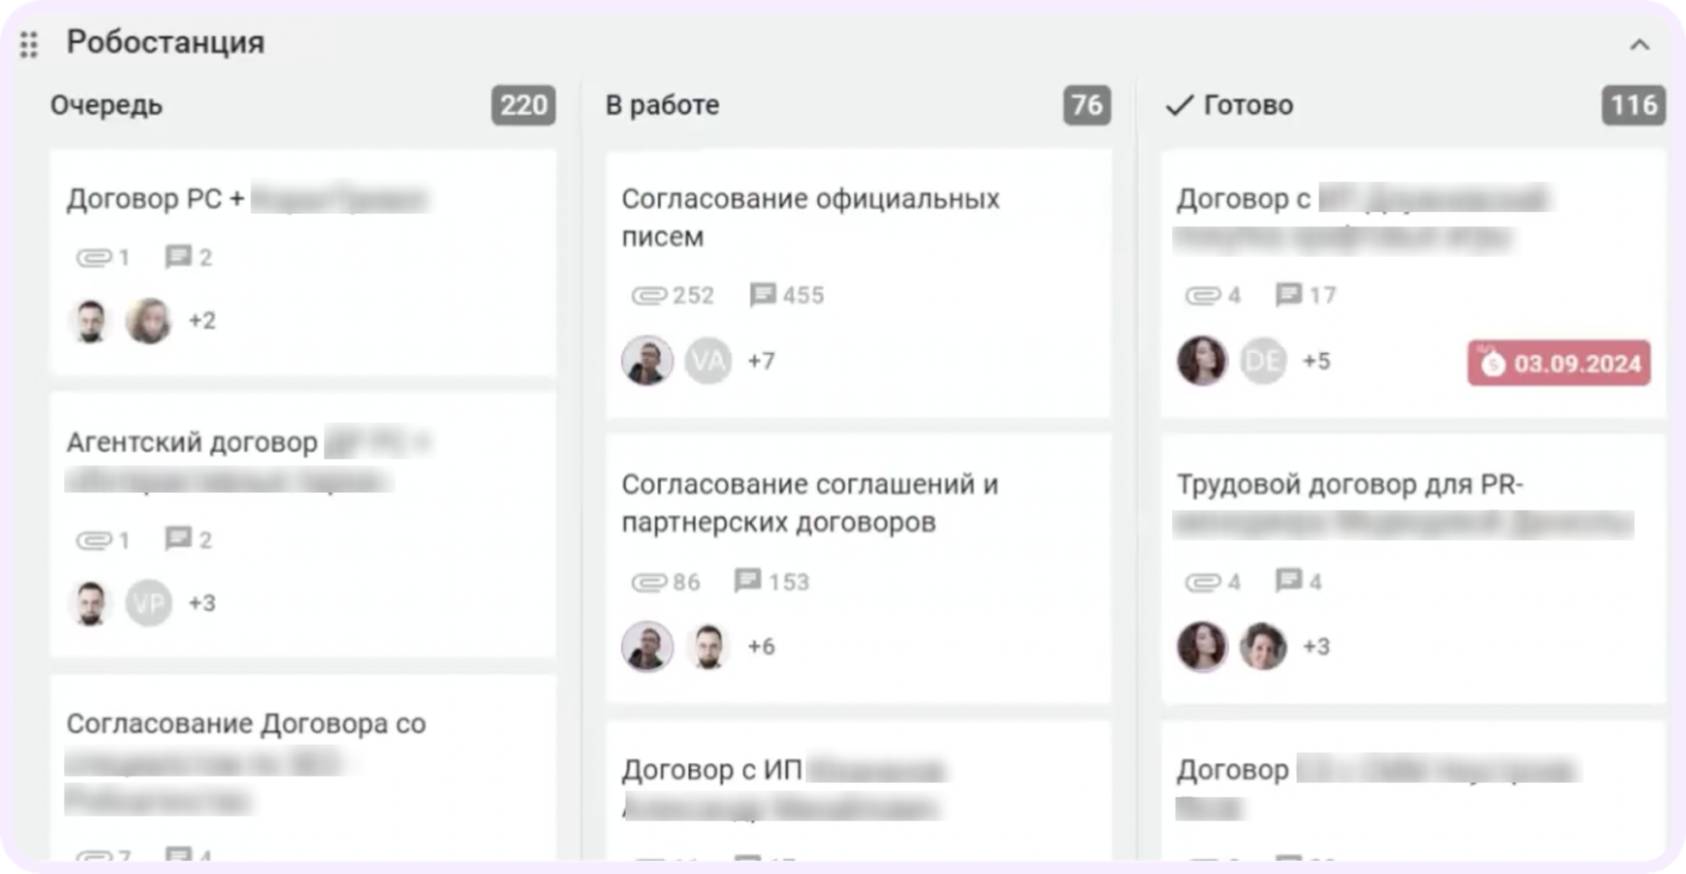
Task: Open the 153 comments icon
Action: click(748, 582)
